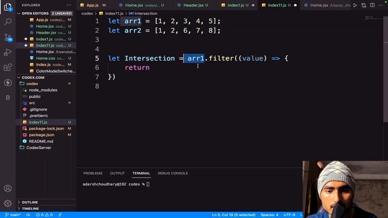This screenshot has width=388, height=218.
Task: Click the Spaces: 4 indentation status
Action: (269, 215)
